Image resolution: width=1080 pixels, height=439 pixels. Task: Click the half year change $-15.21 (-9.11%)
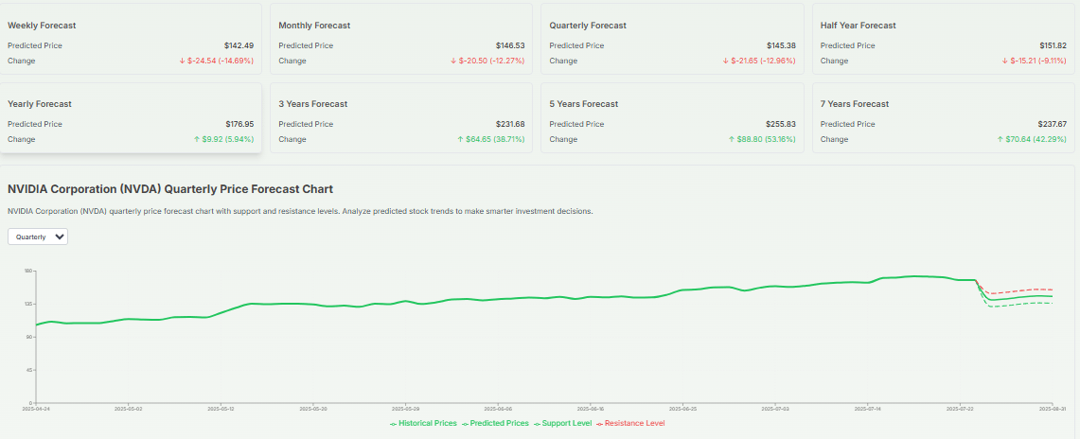(x=1034, y=61)
